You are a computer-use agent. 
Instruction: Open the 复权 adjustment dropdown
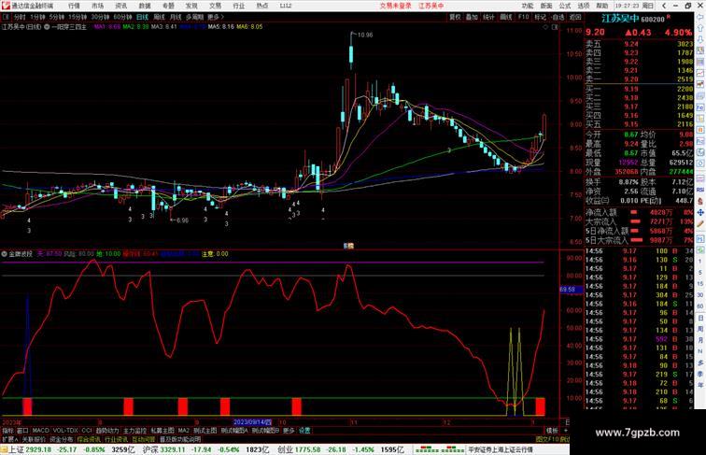[x=455, y=17]
